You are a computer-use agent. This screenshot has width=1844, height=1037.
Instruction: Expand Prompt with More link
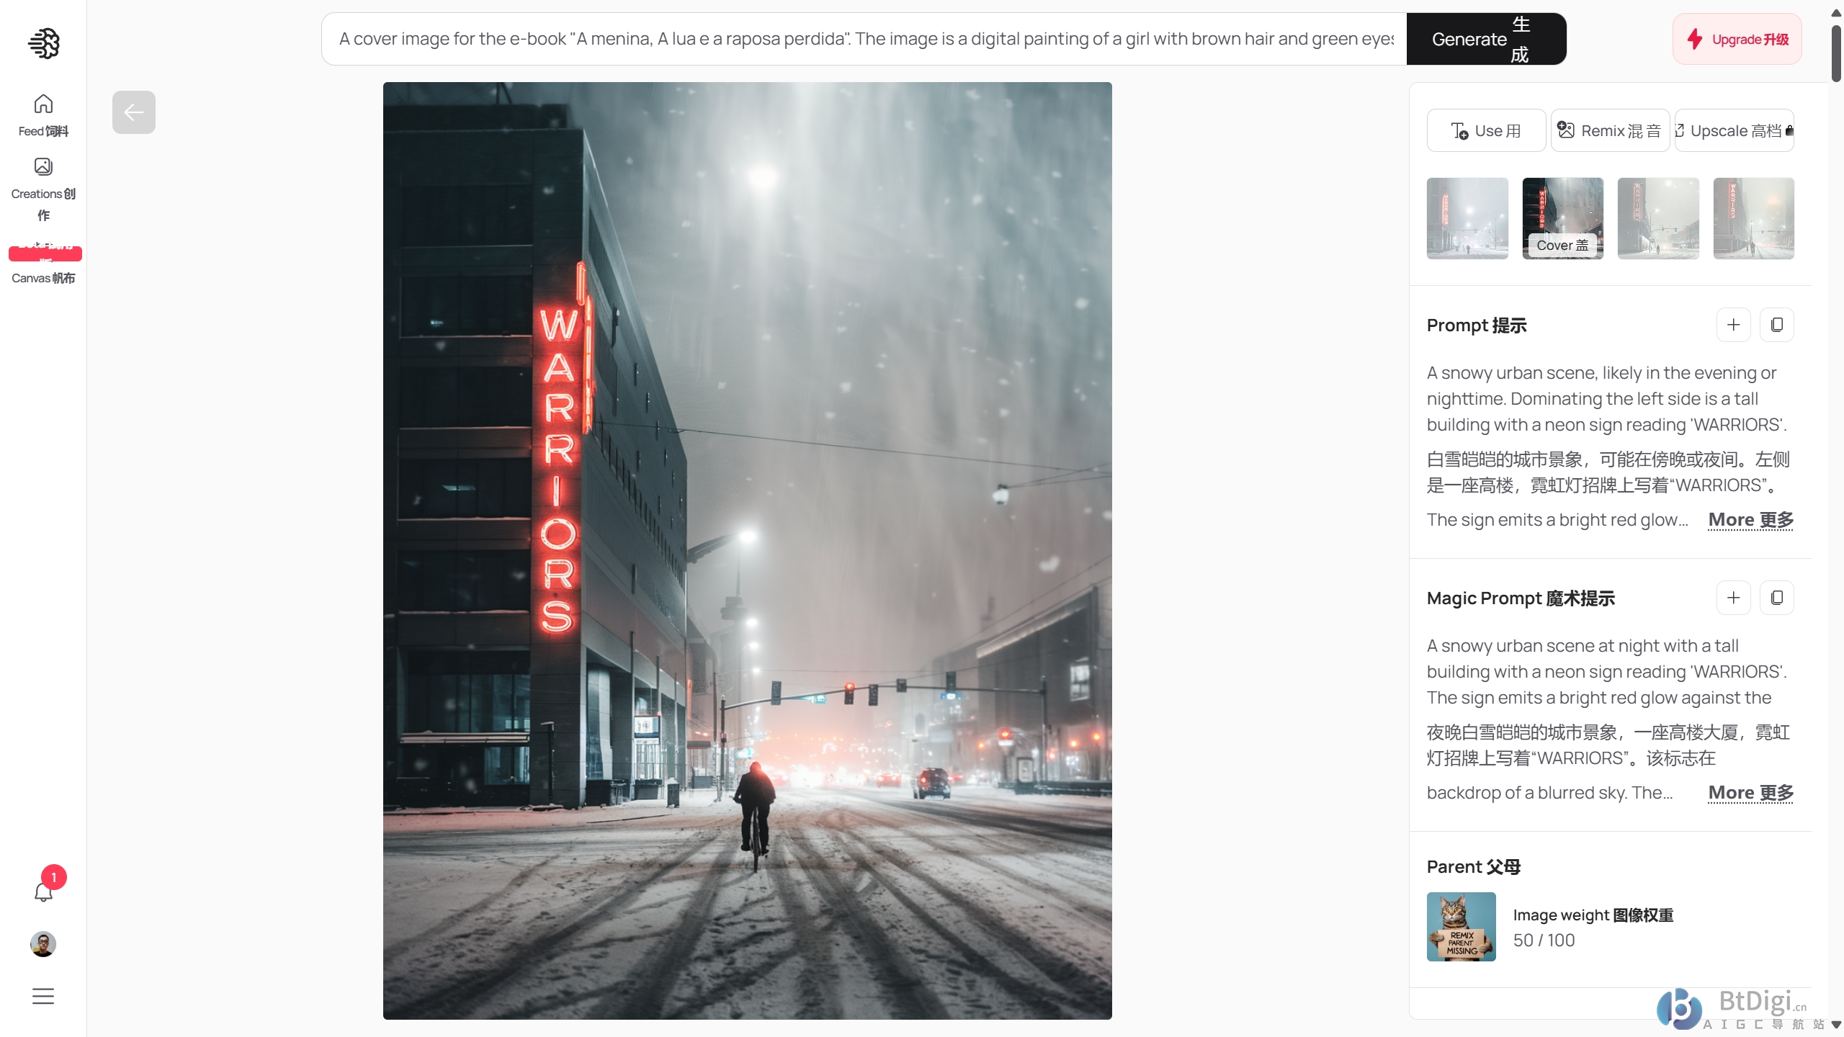pyautogui.click(x=1750, y=520)
